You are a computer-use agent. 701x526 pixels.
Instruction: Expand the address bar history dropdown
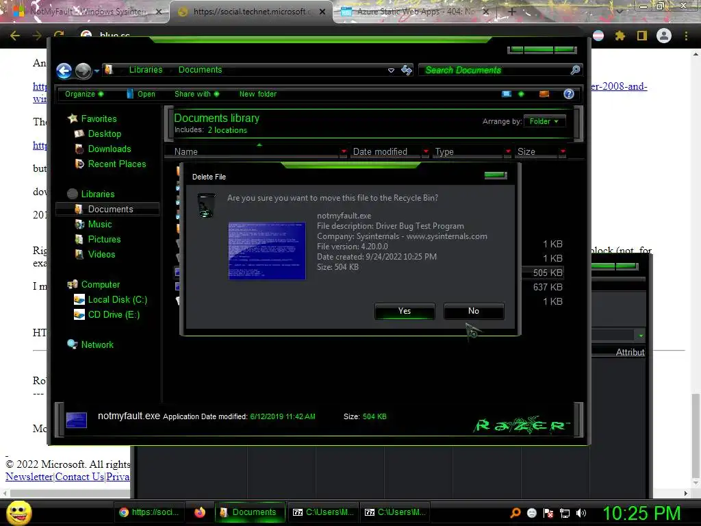[391, 71]
